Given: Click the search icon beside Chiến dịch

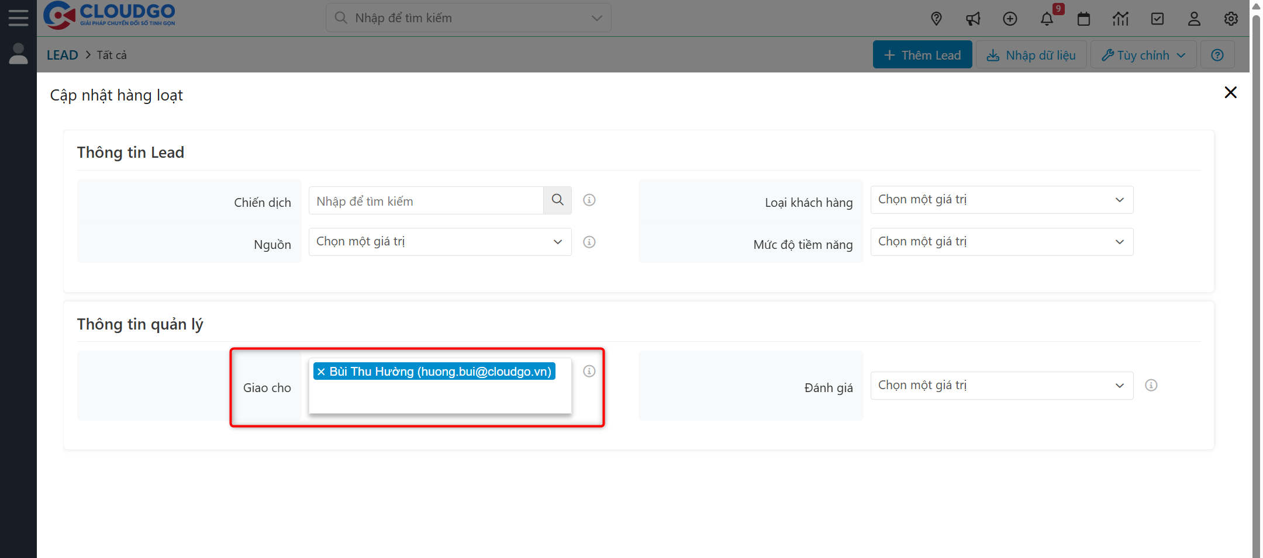Looking at the screenshot, I should 557,200.
